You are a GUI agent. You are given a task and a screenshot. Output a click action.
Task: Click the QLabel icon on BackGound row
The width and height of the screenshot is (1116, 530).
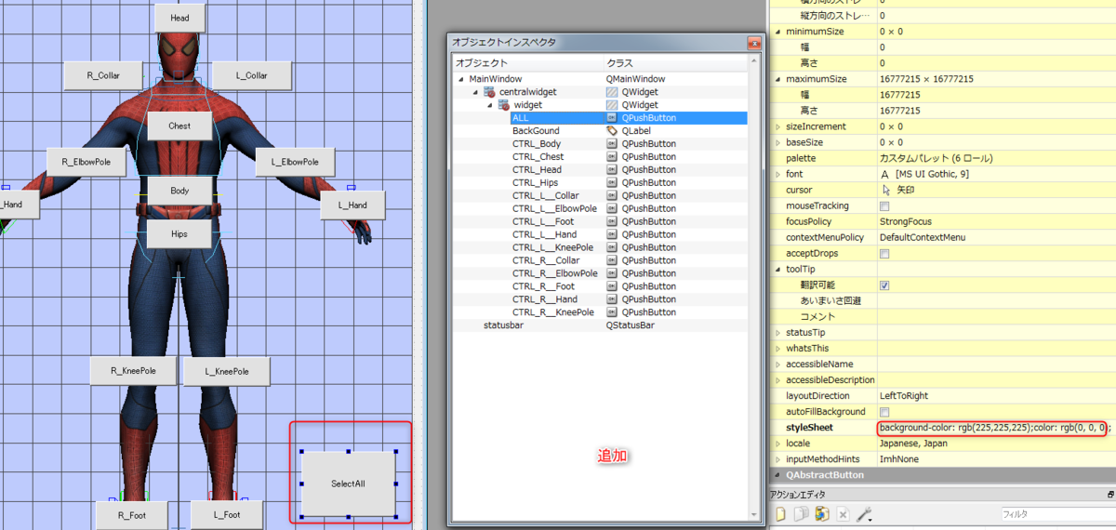pos(612,131)
